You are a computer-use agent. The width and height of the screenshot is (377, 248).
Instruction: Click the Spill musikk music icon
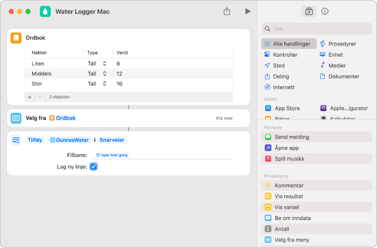tap(268, 159)
